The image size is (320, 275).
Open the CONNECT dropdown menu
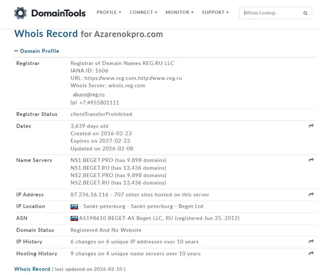pos(143,12)
